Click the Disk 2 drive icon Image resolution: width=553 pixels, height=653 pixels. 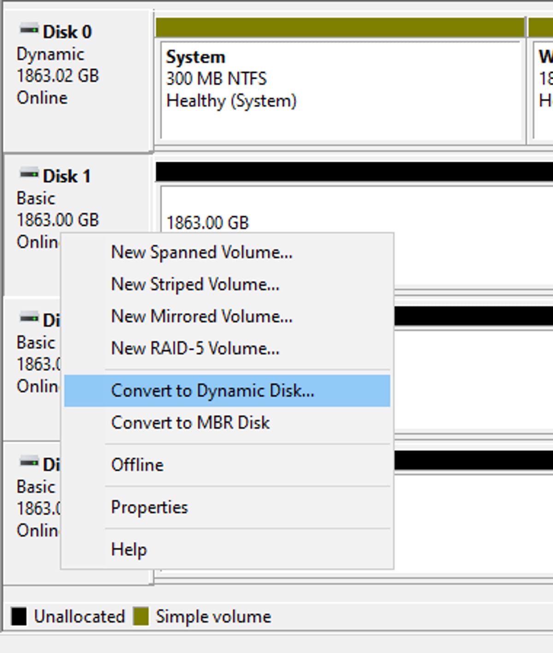click(x=29, y=318)
